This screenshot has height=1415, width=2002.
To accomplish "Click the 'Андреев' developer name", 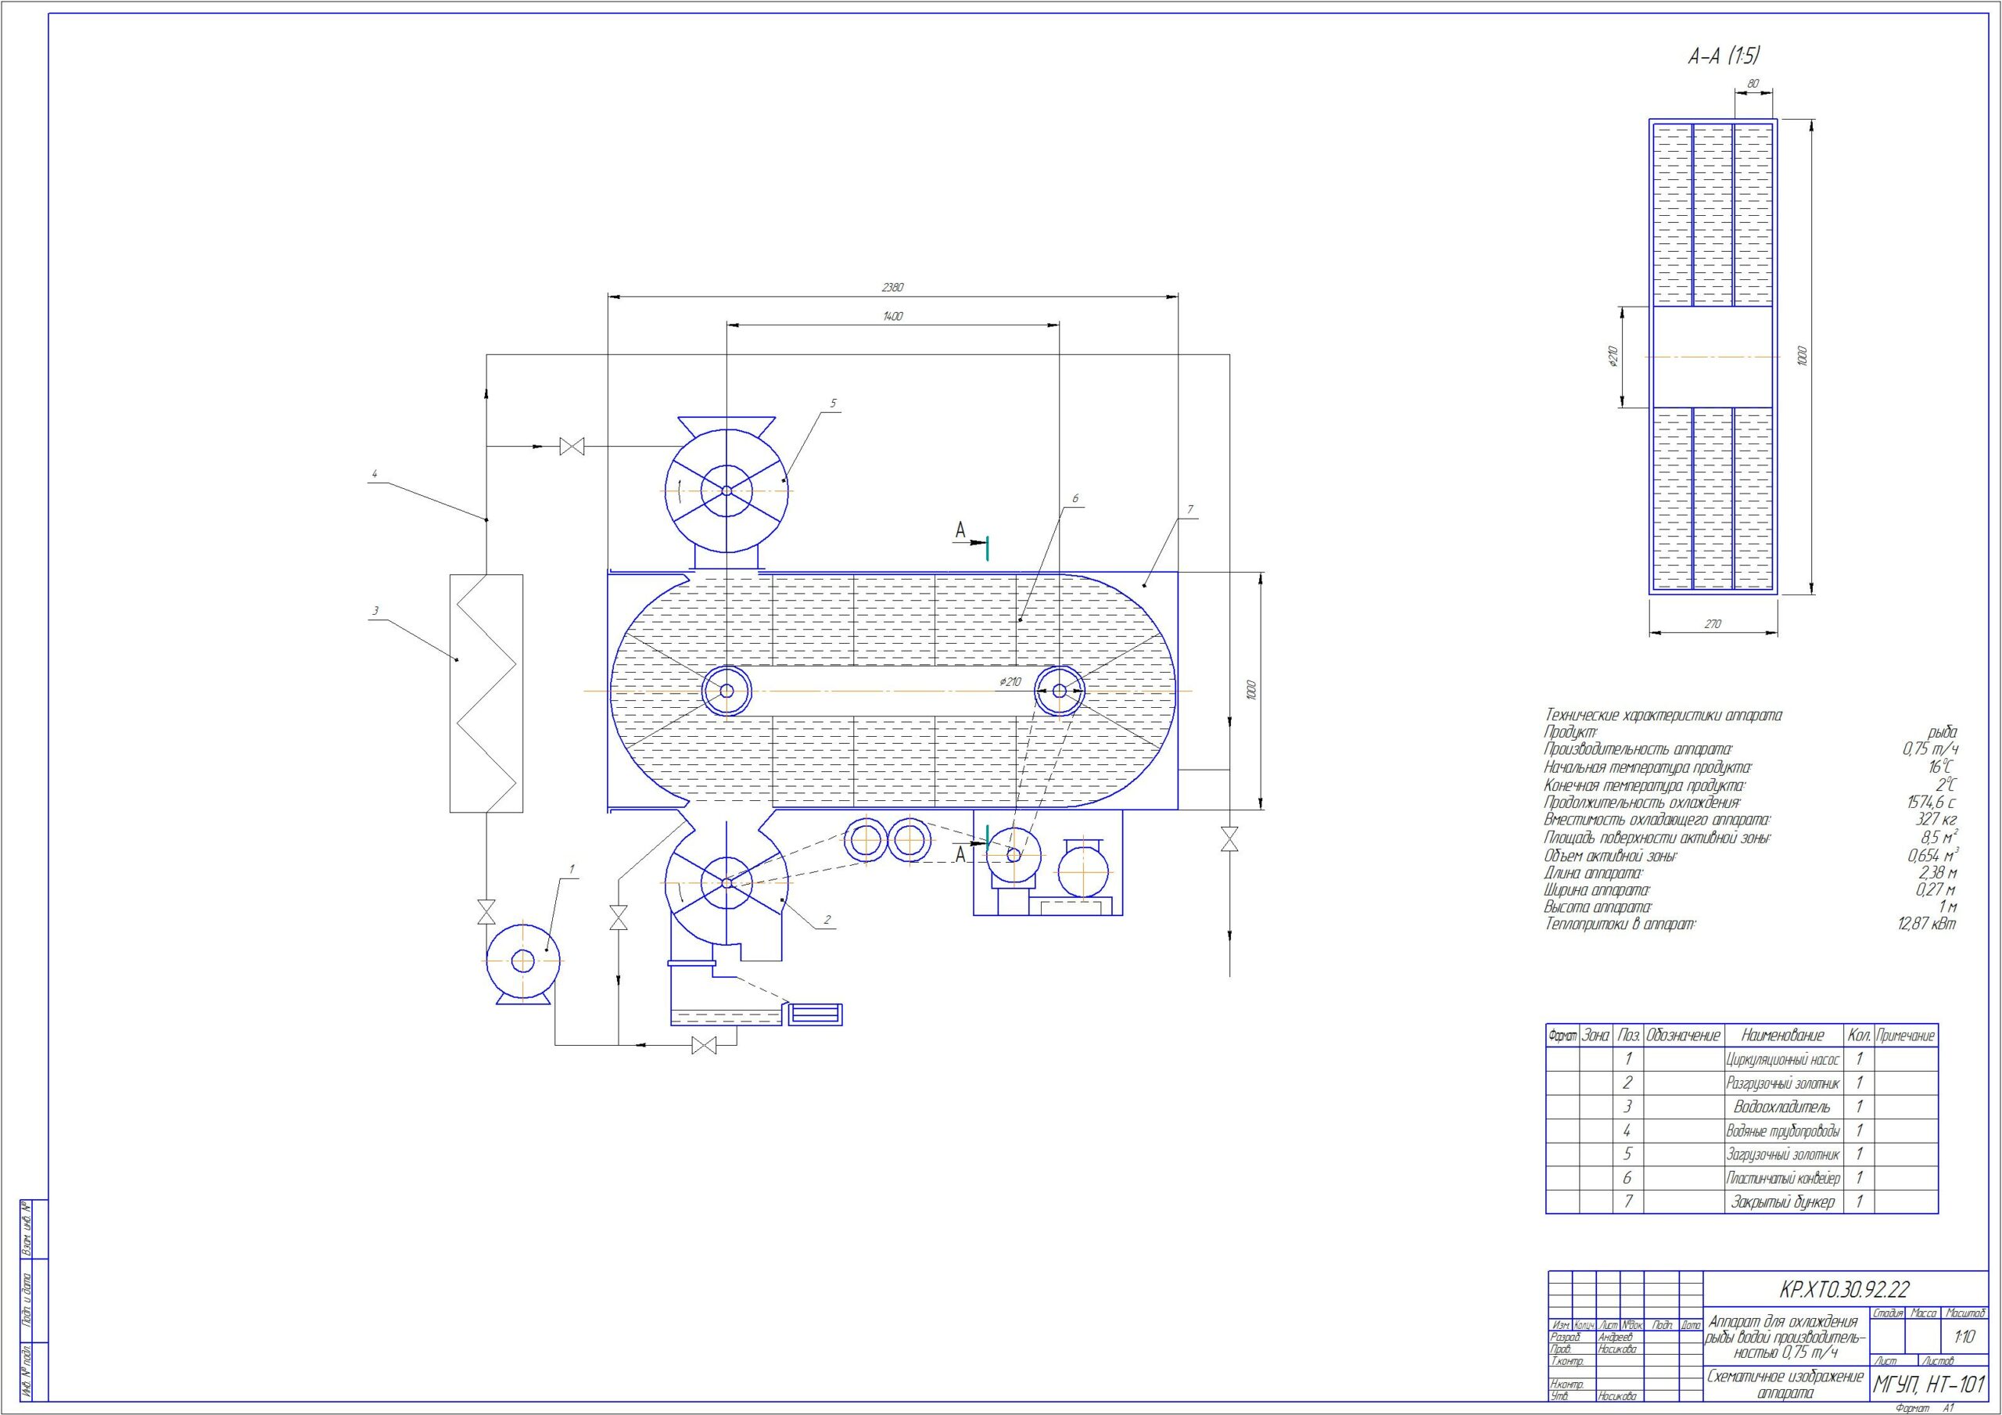I will click(x=1615, y=1337).
